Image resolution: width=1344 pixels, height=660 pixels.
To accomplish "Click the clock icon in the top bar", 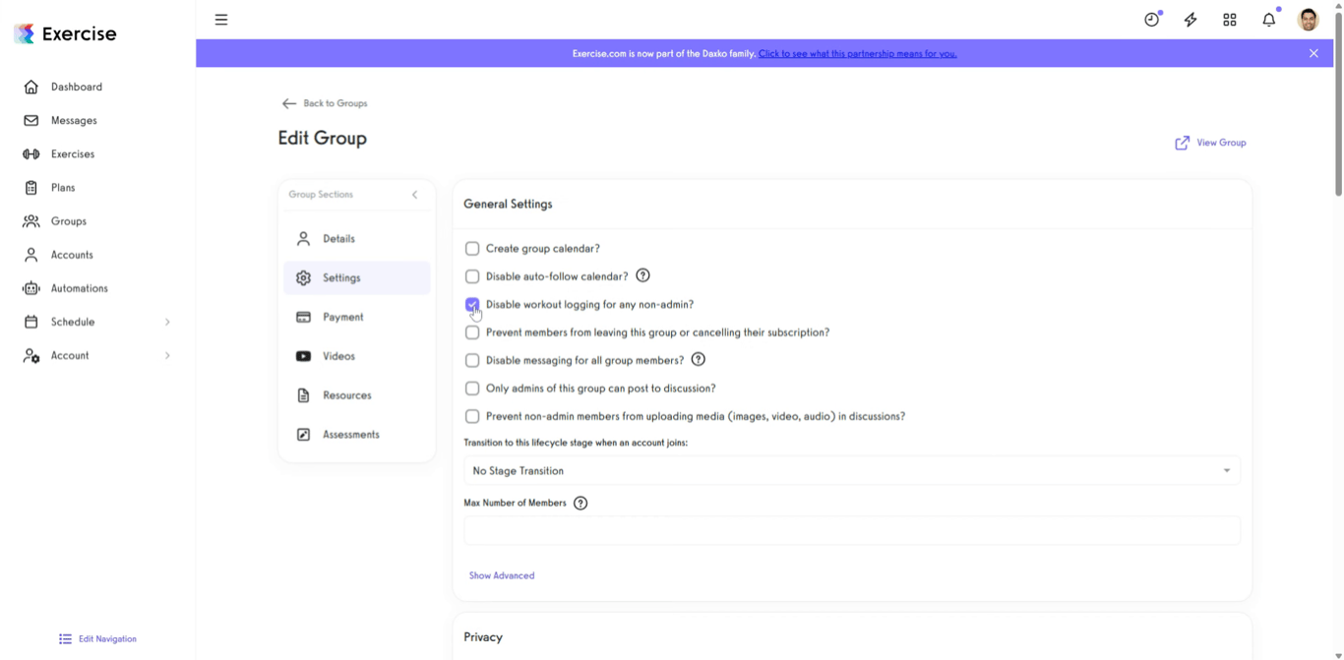I will 1151,19.
